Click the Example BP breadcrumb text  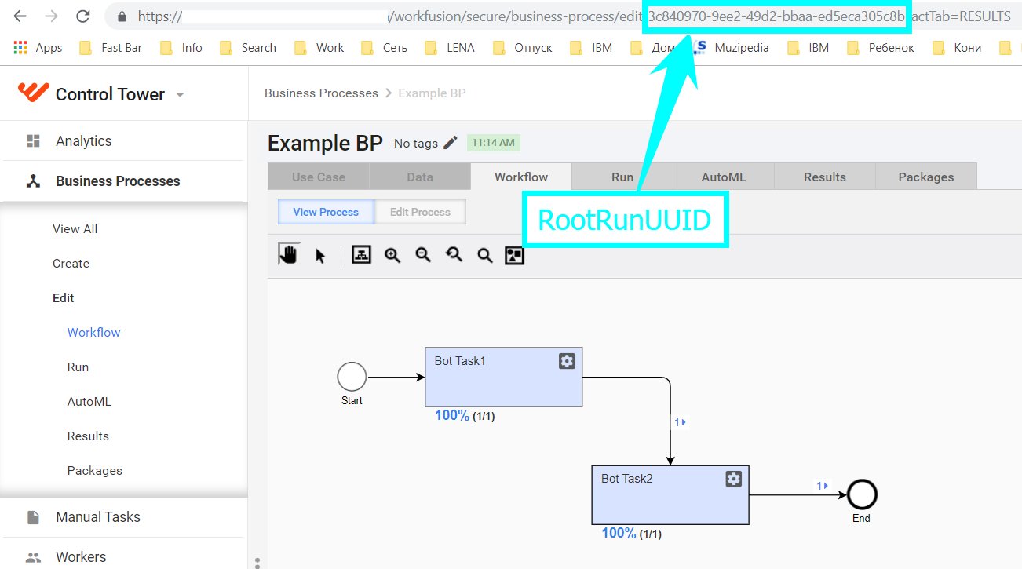click(x=432, y=93)
